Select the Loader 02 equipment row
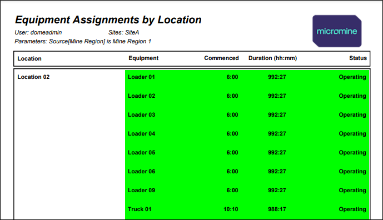This screenshot has height=220, width=383. (x=247, y=96)
